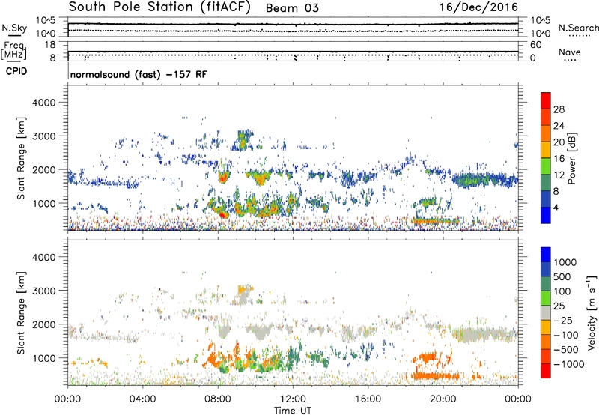Click the '28' Power colorbar value
The width and height of the screenshot is (599, 415).
[559, 109]
